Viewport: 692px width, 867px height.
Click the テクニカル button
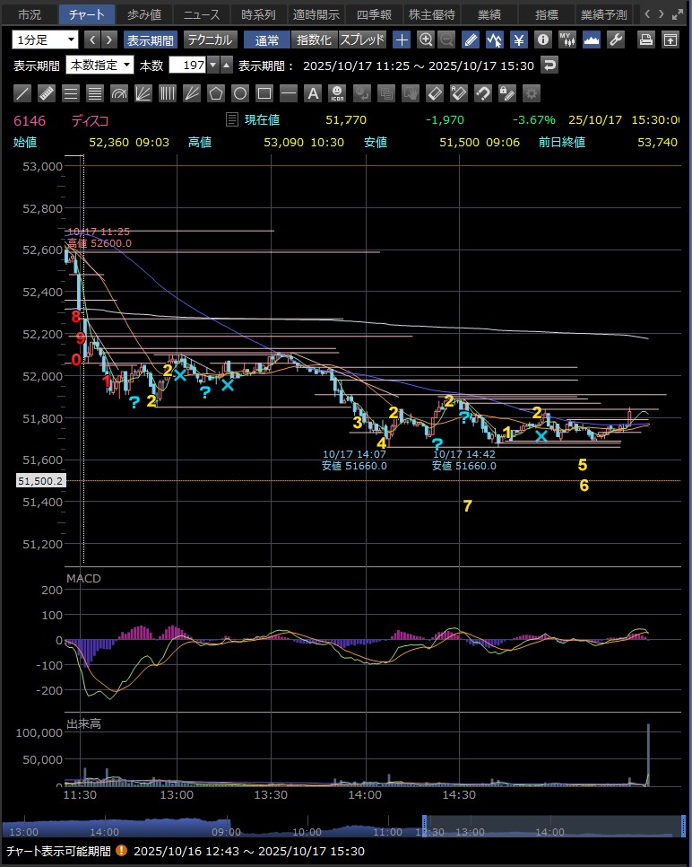(x=211, y=39)
